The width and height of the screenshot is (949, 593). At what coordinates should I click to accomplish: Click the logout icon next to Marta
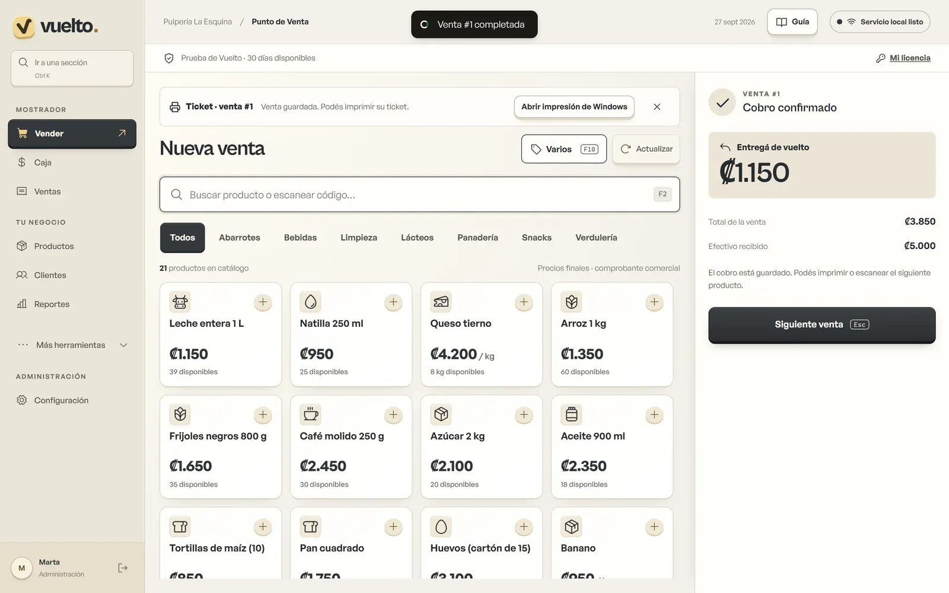click(123, 568)
